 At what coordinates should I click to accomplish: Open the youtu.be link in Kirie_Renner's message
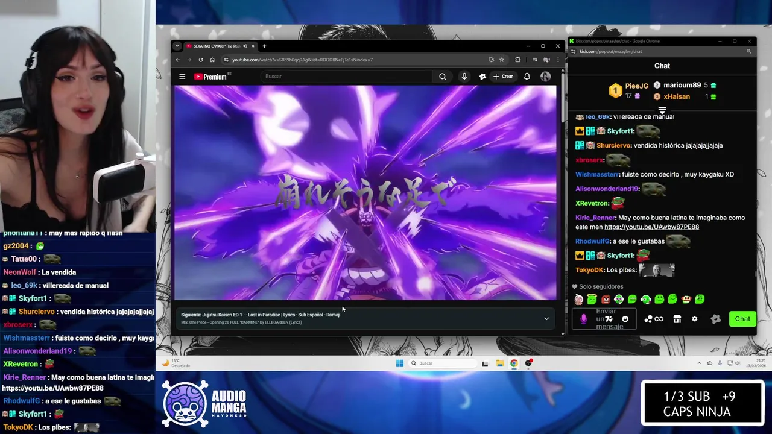tap(651, 227)
